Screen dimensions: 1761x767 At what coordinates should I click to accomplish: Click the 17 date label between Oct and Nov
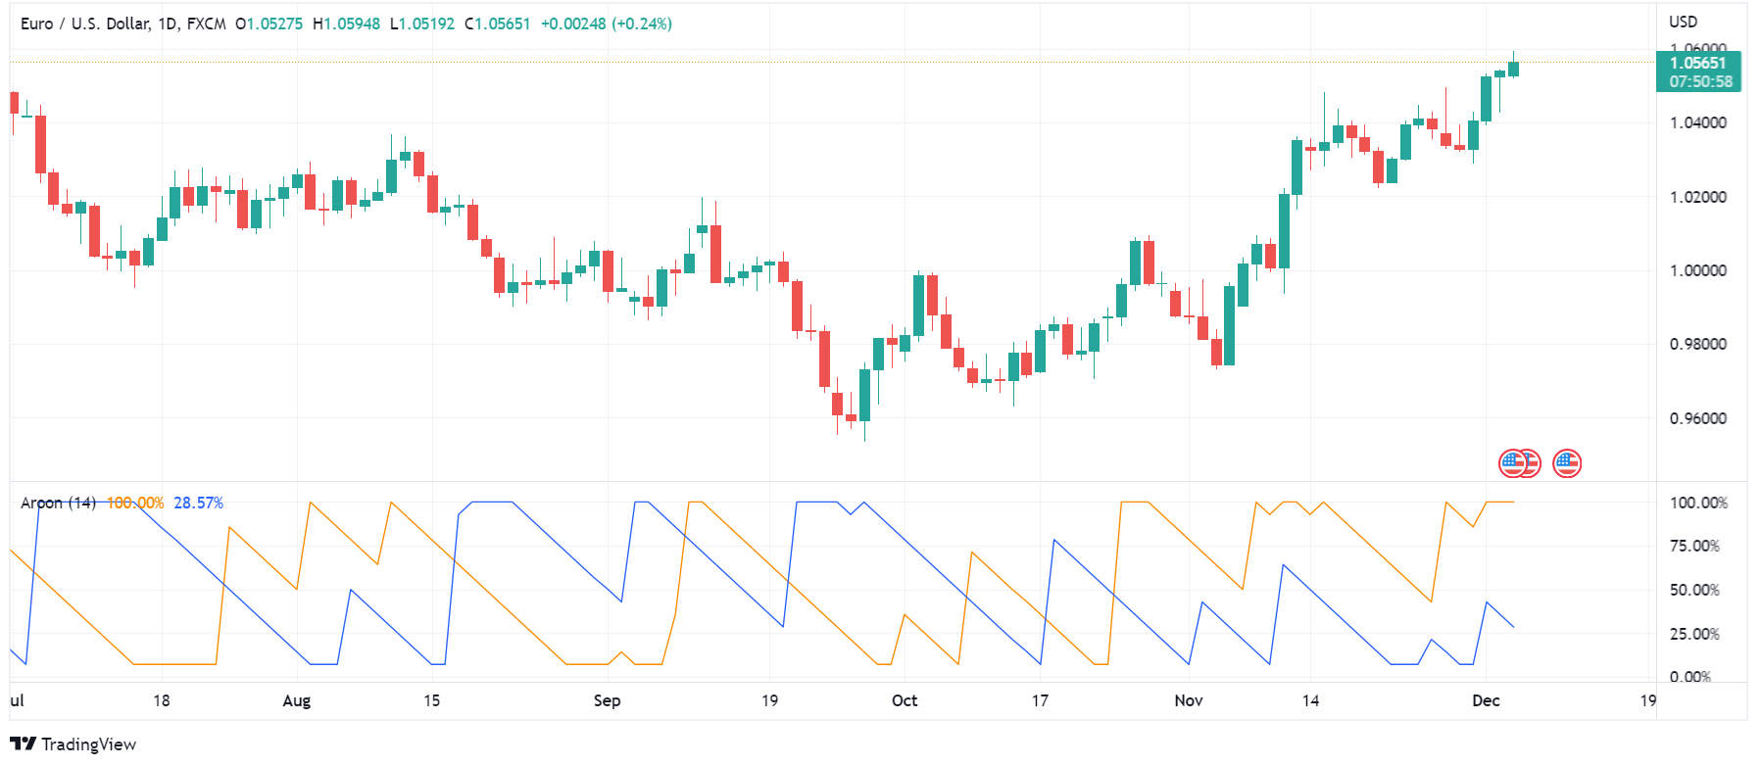1040,700
